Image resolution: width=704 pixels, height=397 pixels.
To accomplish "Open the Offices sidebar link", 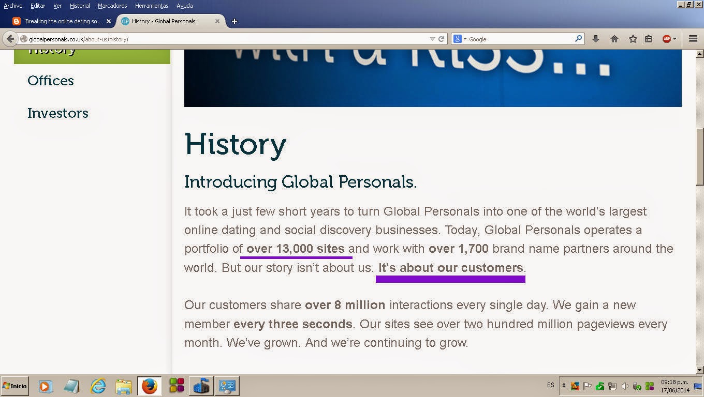I will (51, 81).
